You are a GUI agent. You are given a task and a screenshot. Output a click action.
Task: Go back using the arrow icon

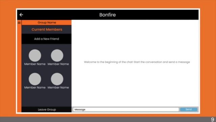[x=21, y=15]
